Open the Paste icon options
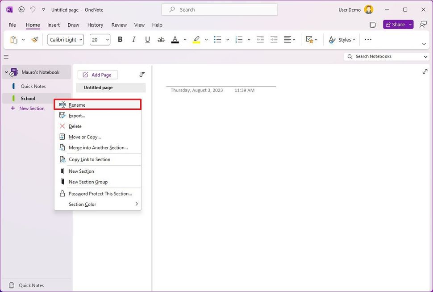This screenshot has width=433, height=292. (23, 39)
